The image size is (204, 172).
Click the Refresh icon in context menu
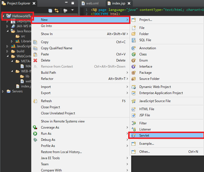point(35,101)
